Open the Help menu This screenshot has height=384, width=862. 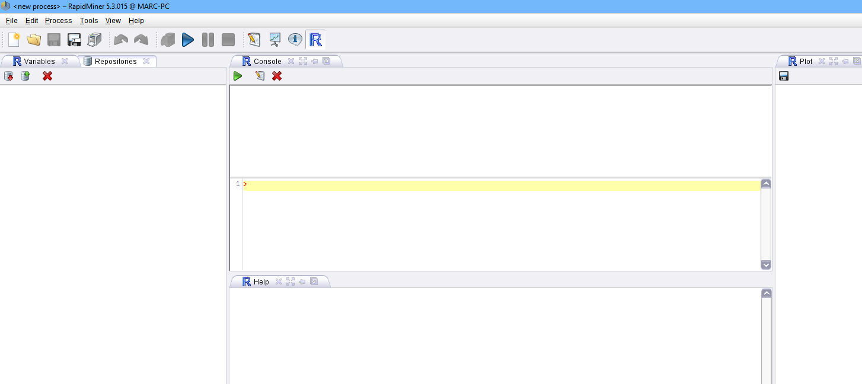pyautogui.click(x=136, y=20)
